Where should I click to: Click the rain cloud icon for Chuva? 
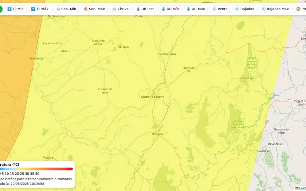click(114, 9)
